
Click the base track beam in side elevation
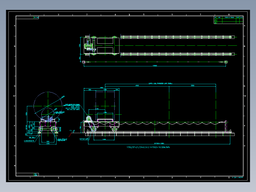(160, 134)
